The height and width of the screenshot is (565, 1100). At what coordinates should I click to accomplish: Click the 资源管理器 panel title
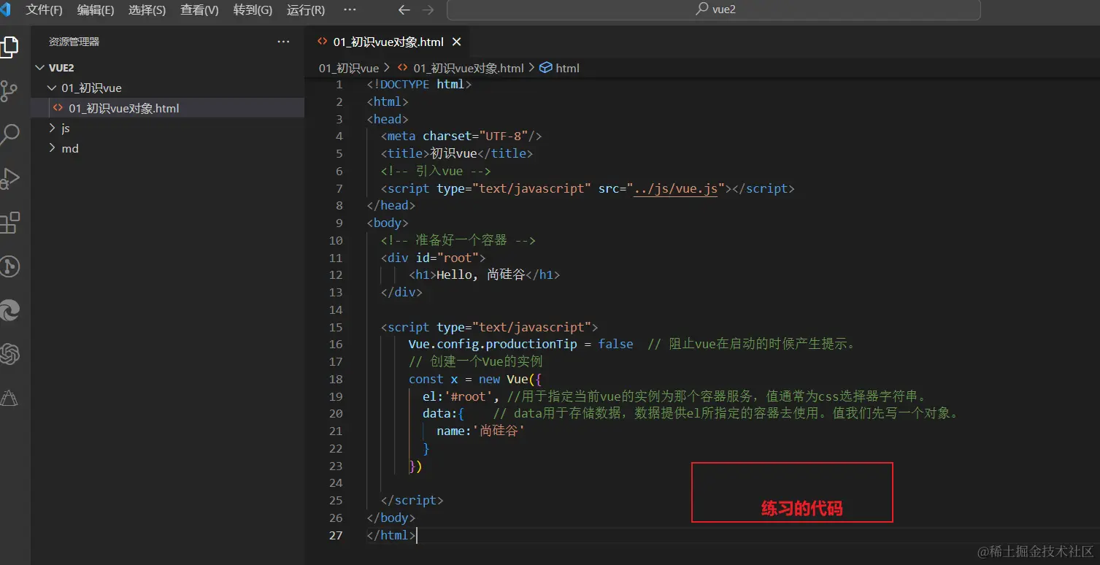[x=74, y=42]
